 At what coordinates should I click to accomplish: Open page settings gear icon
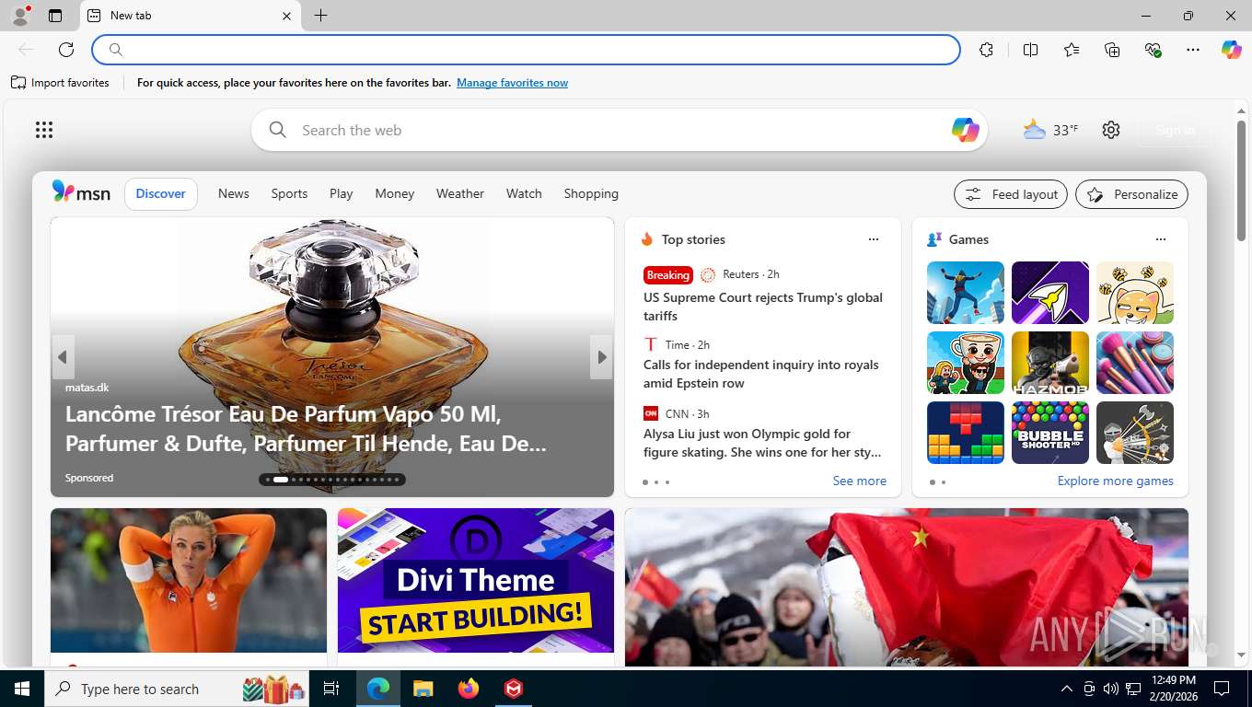point(1111,130)
